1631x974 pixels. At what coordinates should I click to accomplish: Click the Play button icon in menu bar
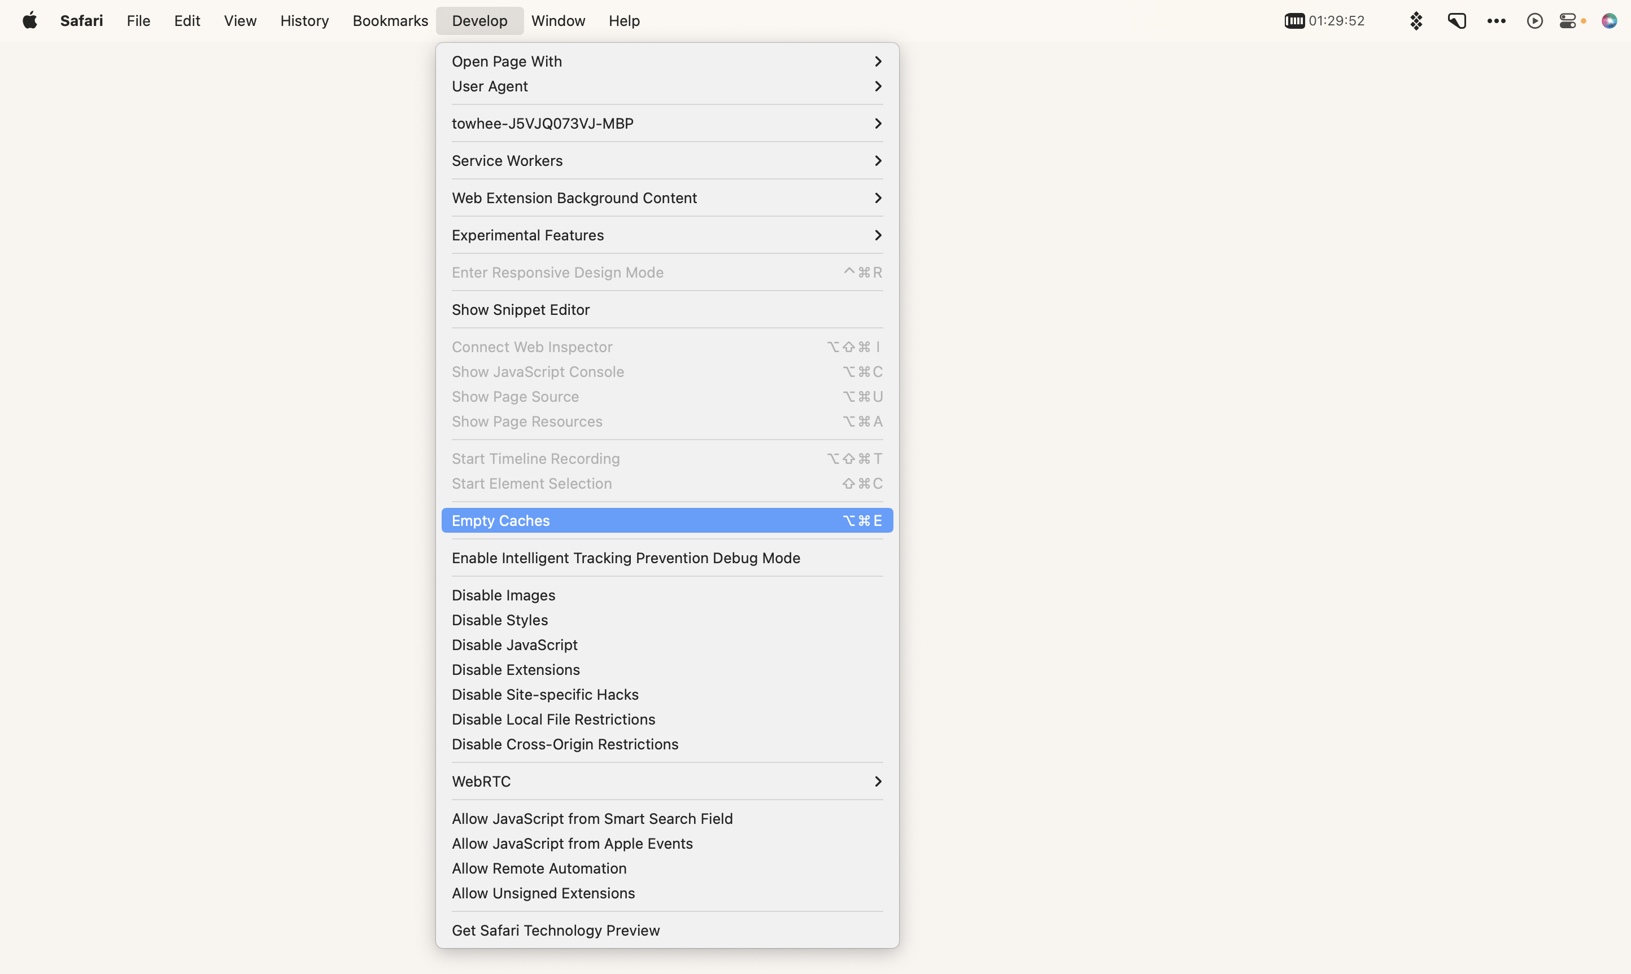(x=1535, y=21)
